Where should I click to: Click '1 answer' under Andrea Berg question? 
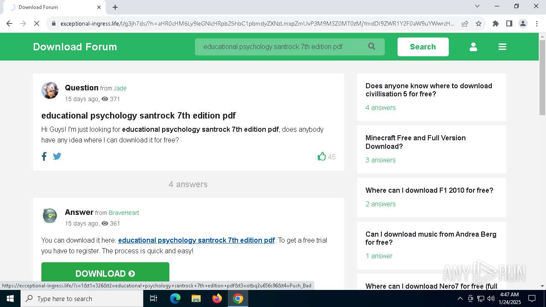379,256
